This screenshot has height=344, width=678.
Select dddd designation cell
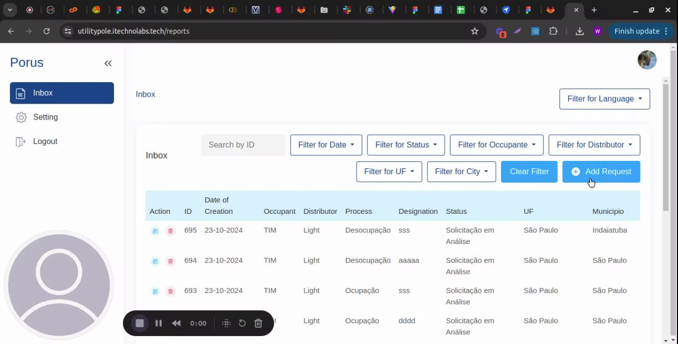(407, 321)
